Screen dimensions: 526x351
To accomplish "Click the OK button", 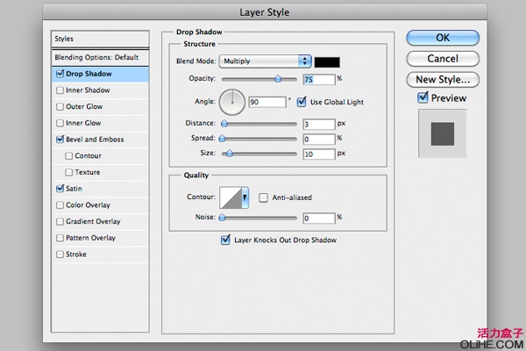I will pyautogui.click(x=443, y=38).
